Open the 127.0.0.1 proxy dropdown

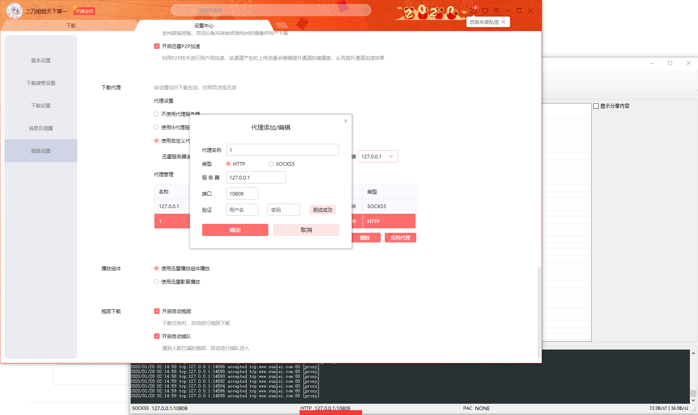tap(378, 156)
